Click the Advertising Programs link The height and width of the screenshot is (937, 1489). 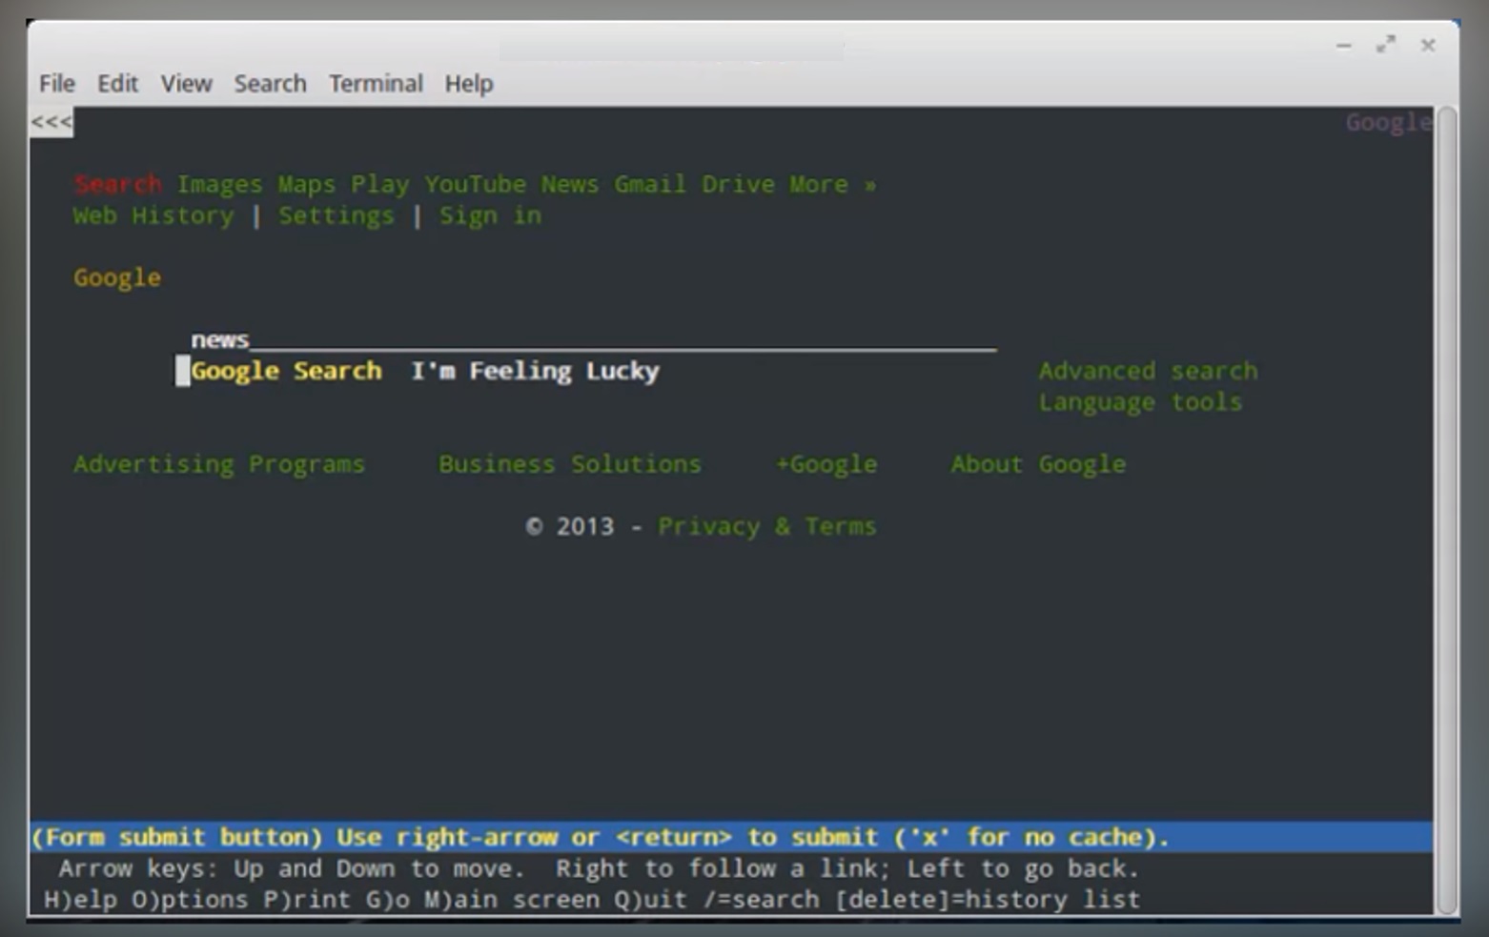[218, 464]
